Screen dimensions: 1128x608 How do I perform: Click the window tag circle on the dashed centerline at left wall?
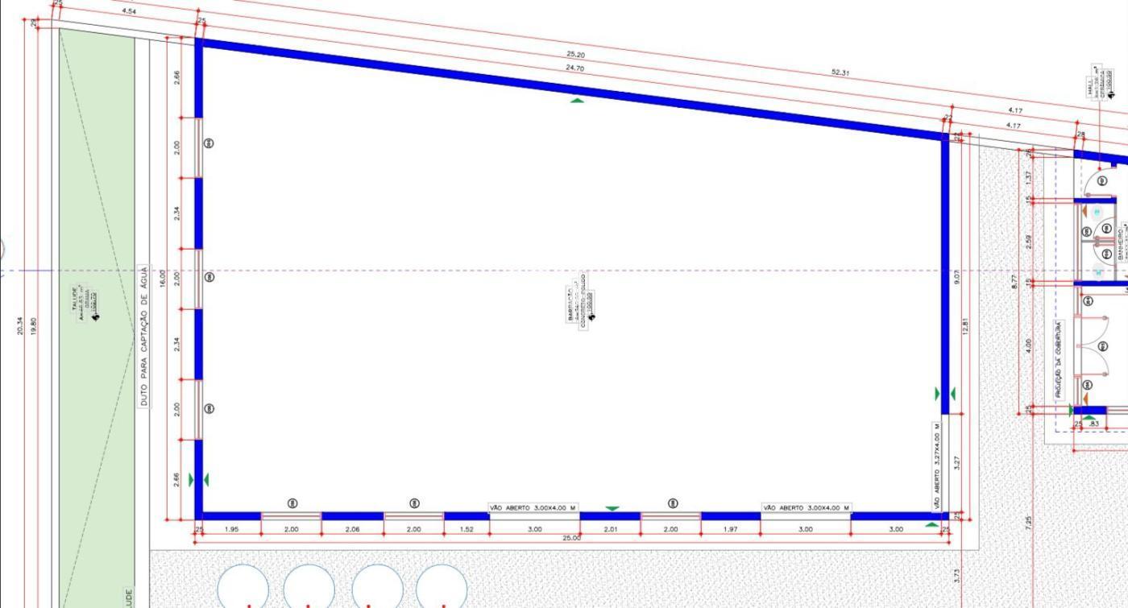pyautogui.click(x=209, y=277)
